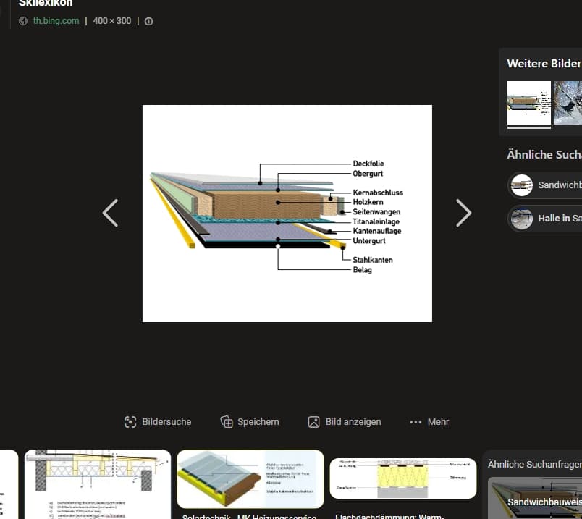Click the Bildersuche visual search icon
Screen dimensions: 582x519
130,422
